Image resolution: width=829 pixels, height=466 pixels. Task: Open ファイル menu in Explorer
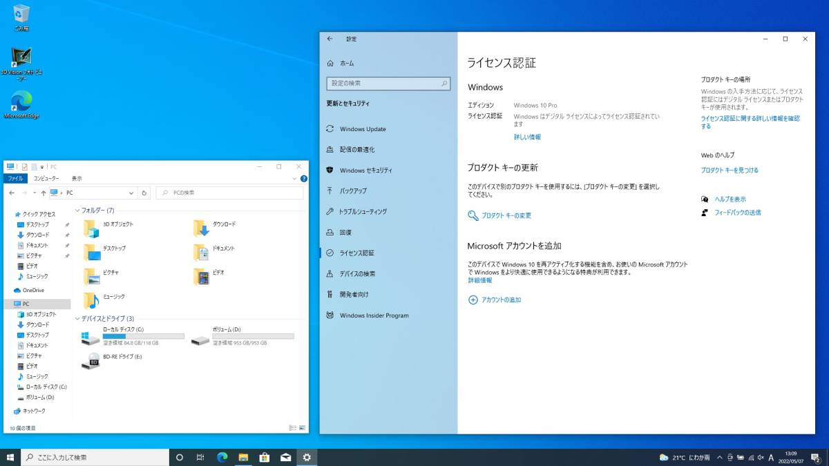pos(15,178)
